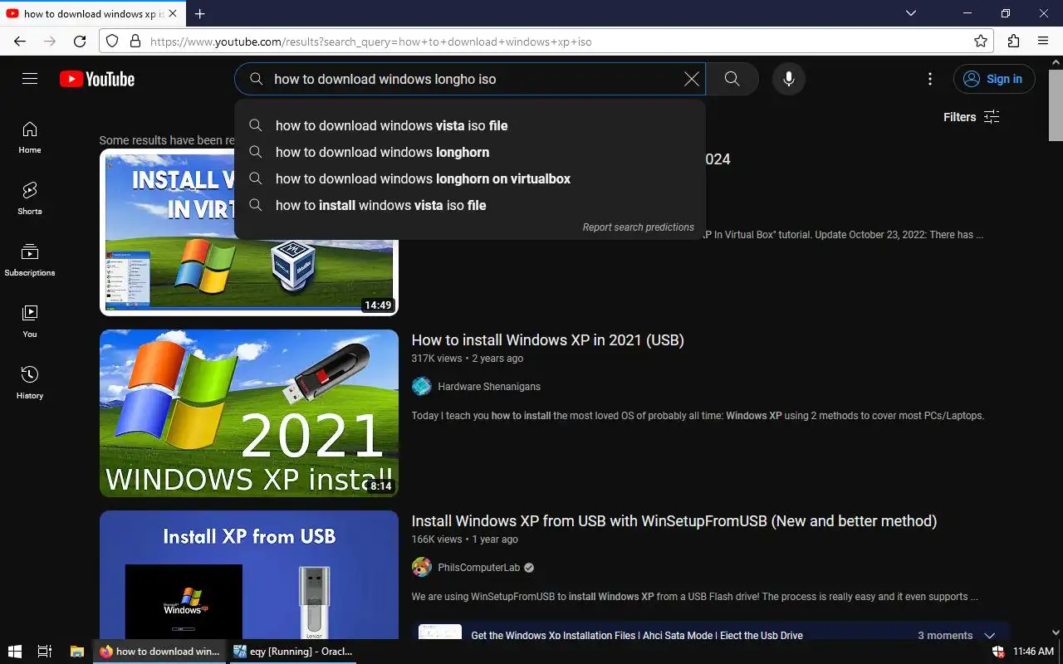Open Shorts from sidebar

30,199
